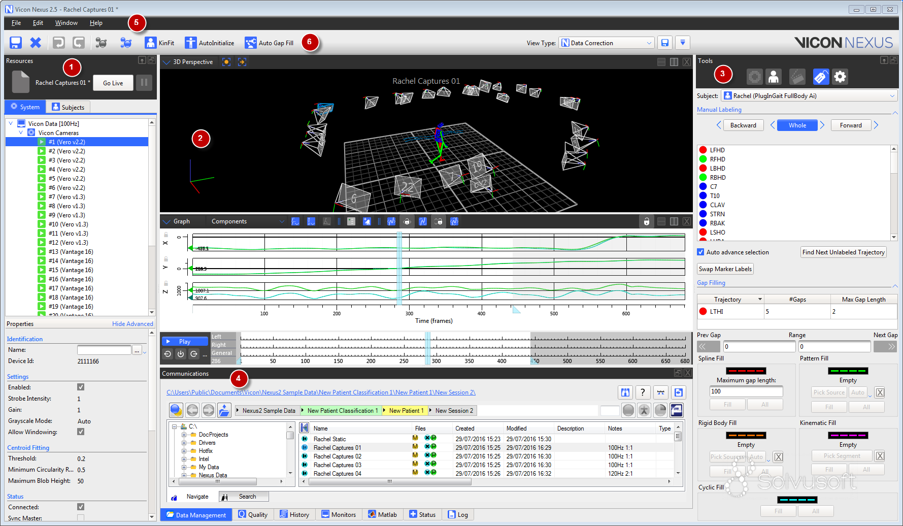This screenshot has height=526, width=903.
Task: Open the Subject Preparation tools icon
Action: tap(774, 77)
